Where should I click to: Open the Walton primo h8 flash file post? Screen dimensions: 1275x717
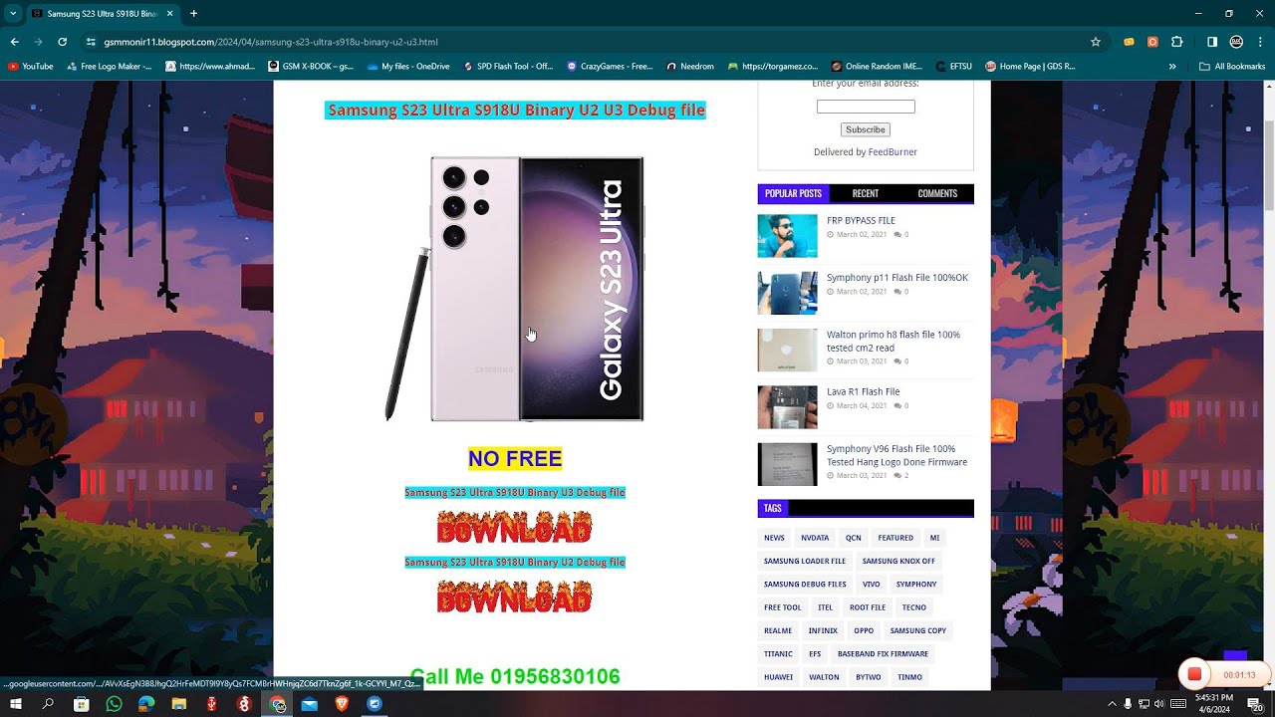[893, 342]
